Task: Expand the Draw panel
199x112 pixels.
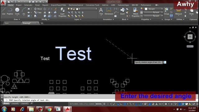Action: point(17,19)
